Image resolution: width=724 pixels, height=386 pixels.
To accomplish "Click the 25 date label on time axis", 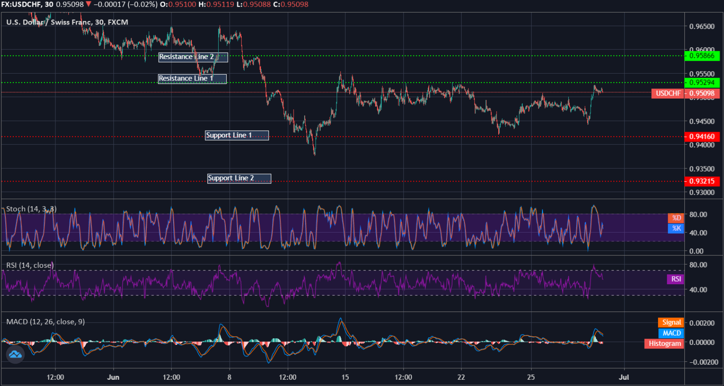I will (x=531, y=377).
